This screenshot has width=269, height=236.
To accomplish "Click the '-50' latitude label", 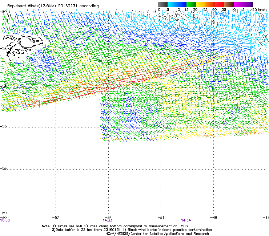I will coord(3,12).
